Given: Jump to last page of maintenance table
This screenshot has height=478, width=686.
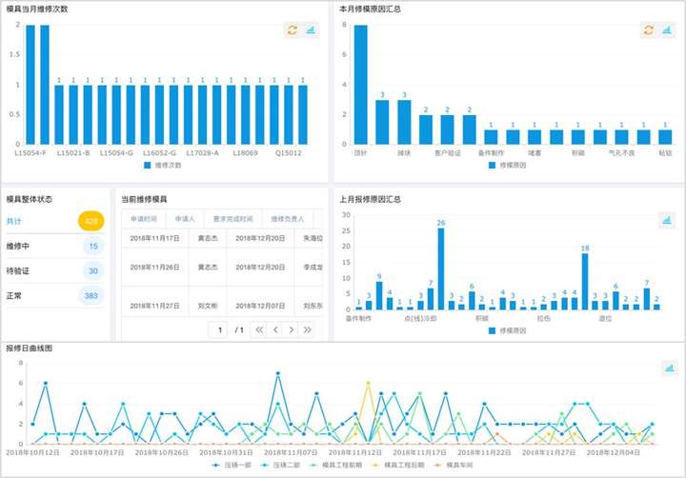Looking at the screenshot, I should [307, 329].
